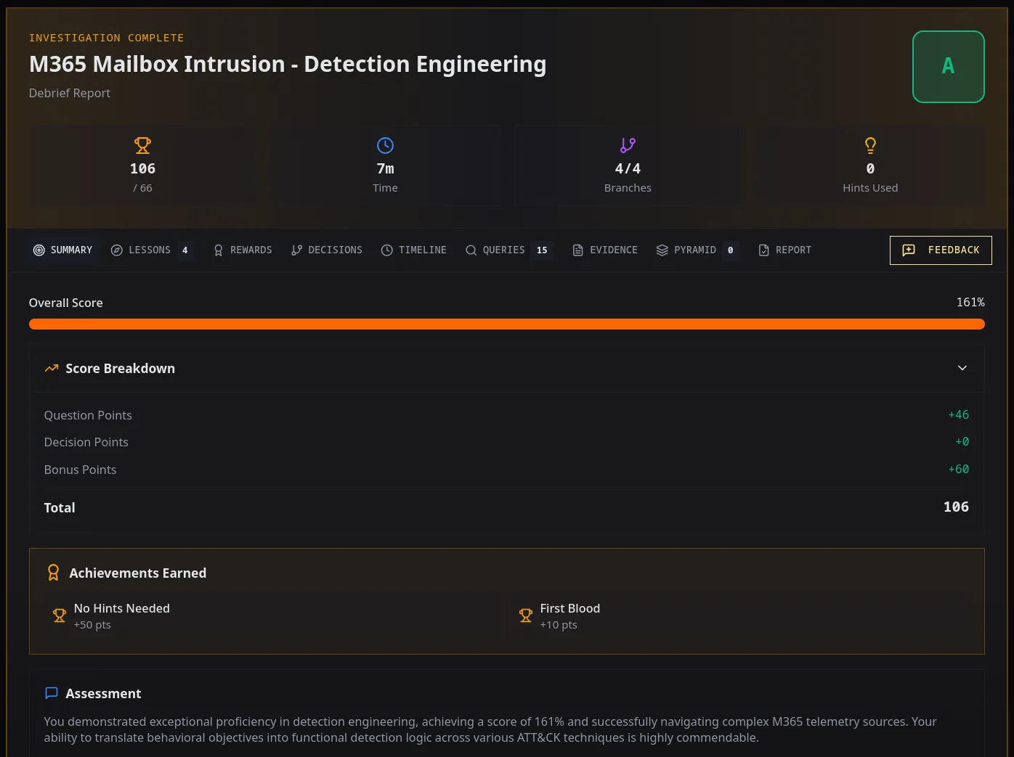Open the Decisions tab
Viewport: 1014px width, 757px height.
click(327, 250)
